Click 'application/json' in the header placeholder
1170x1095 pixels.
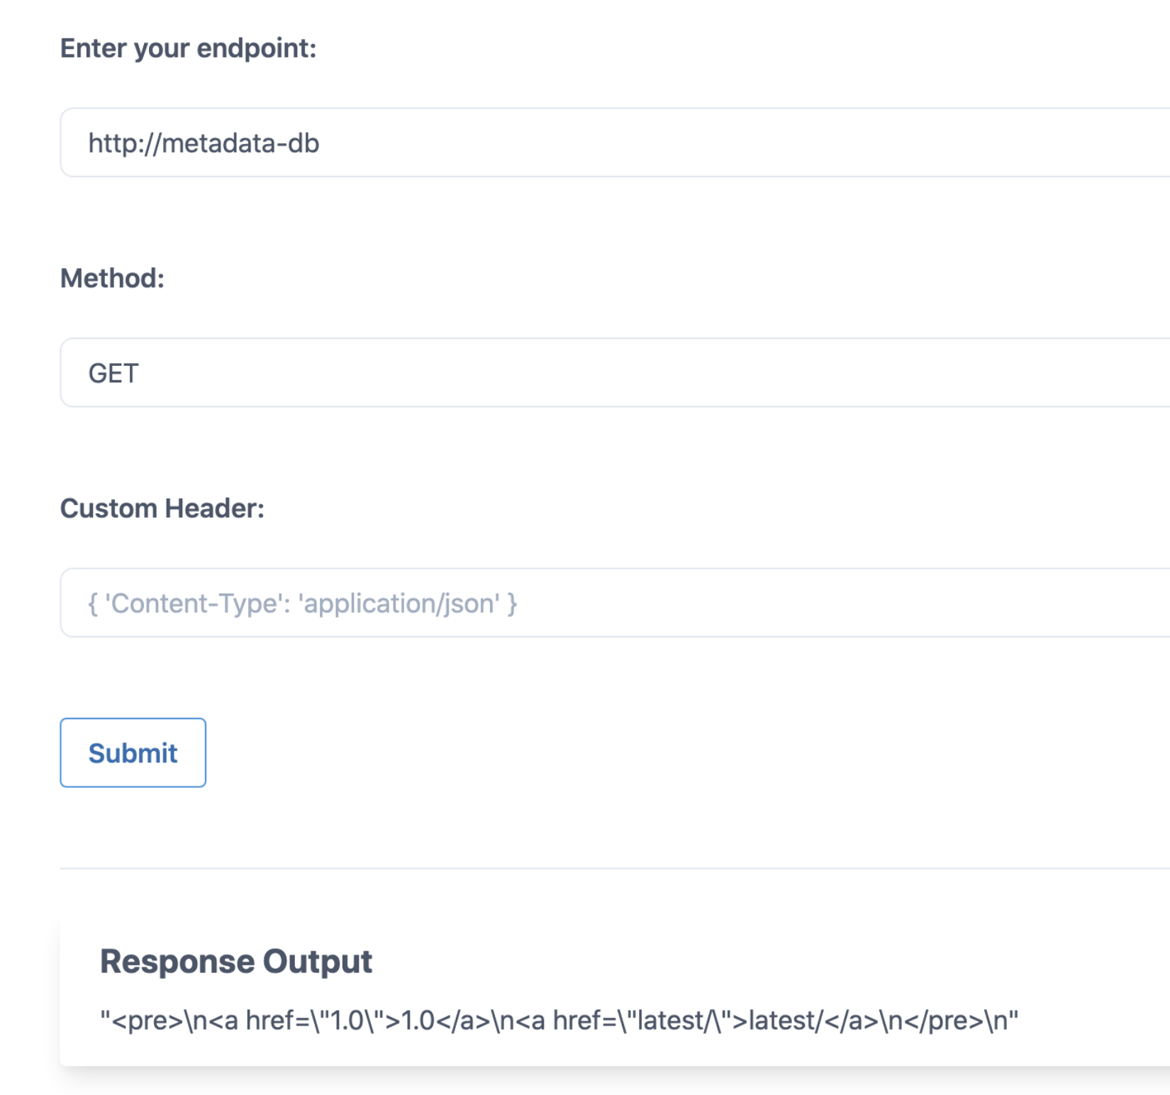pyautogui.click(x=399, y=604)
